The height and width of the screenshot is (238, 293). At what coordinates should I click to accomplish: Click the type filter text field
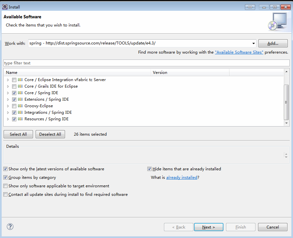(x=146, y=63)
